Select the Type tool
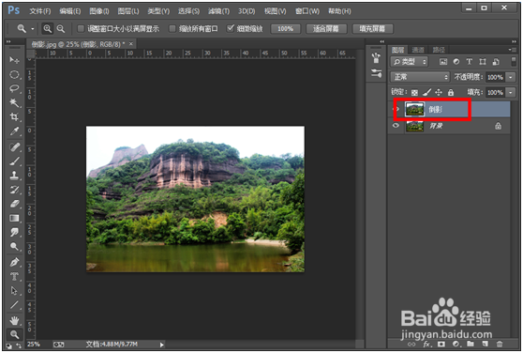This screenshot has height=353, width=523. tap(14, 277)
